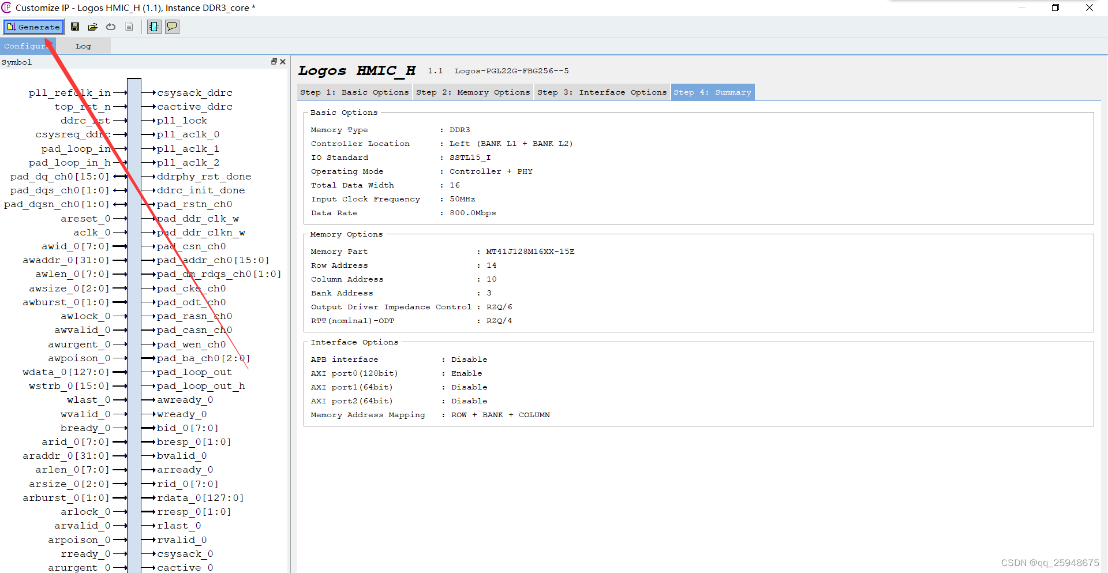Image resolution: width=1108 pixels, height=573 pixels.
Task: Click APB interface Disable value
Action: coord(469,359)
